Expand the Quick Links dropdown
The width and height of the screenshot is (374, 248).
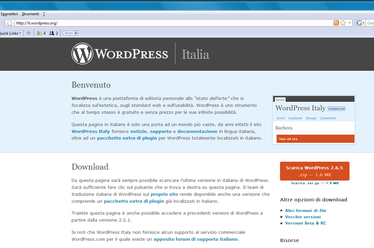[x=10, y=33]
